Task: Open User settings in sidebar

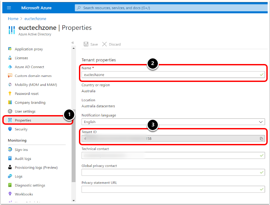Action: 25,111
